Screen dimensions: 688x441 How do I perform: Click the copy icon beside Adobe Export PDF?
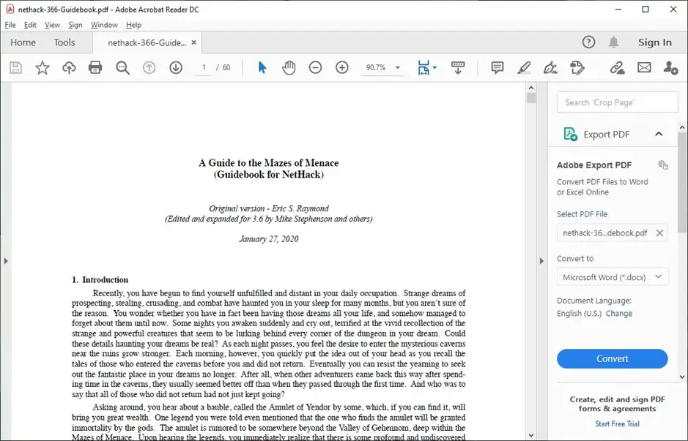[x=663, y=165]
